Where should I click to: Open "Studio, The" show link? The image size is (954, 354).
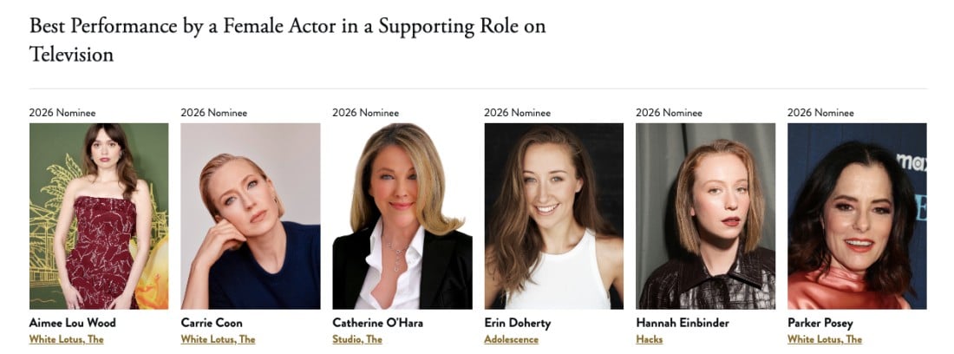[x=357, y=339]
